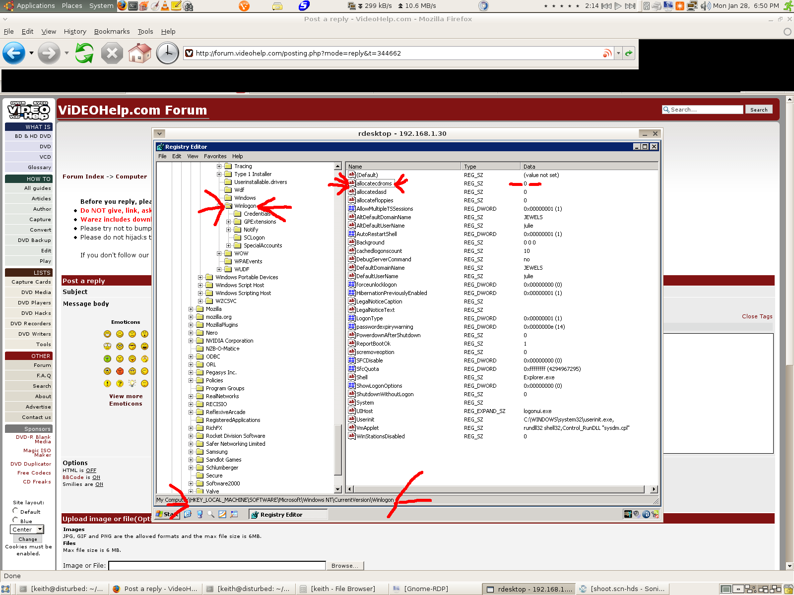Open Registry Editor Favorites menu
This screenshot has height=595, width=794.
(x=215, y=156)
